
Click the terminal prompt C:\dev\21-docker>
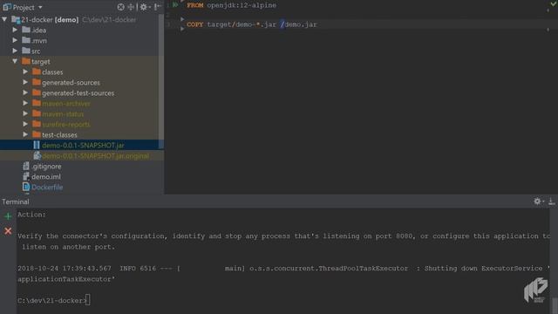tap(52, 300)
